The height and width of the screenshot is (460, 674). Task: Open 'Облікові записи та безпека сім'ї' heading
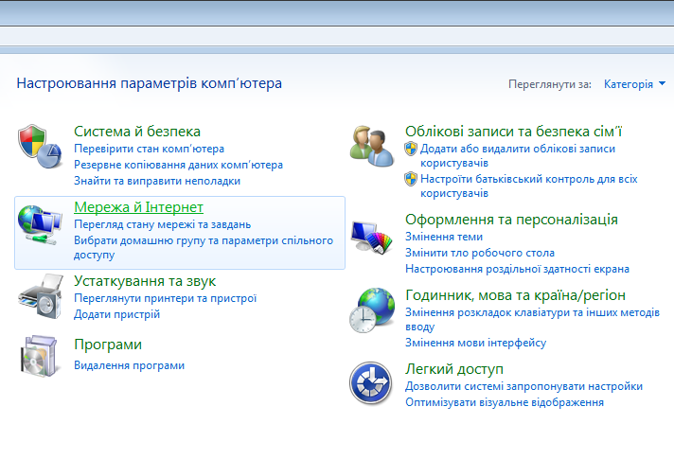pyautogui.click(x=514, y=132)
